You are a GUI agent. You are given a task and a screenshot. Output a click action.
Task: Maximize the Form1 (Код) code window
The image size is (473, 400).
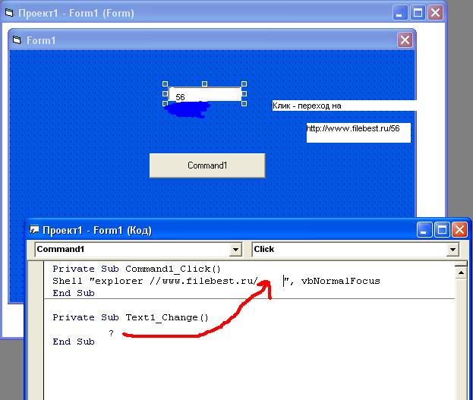tap(443, 229)
